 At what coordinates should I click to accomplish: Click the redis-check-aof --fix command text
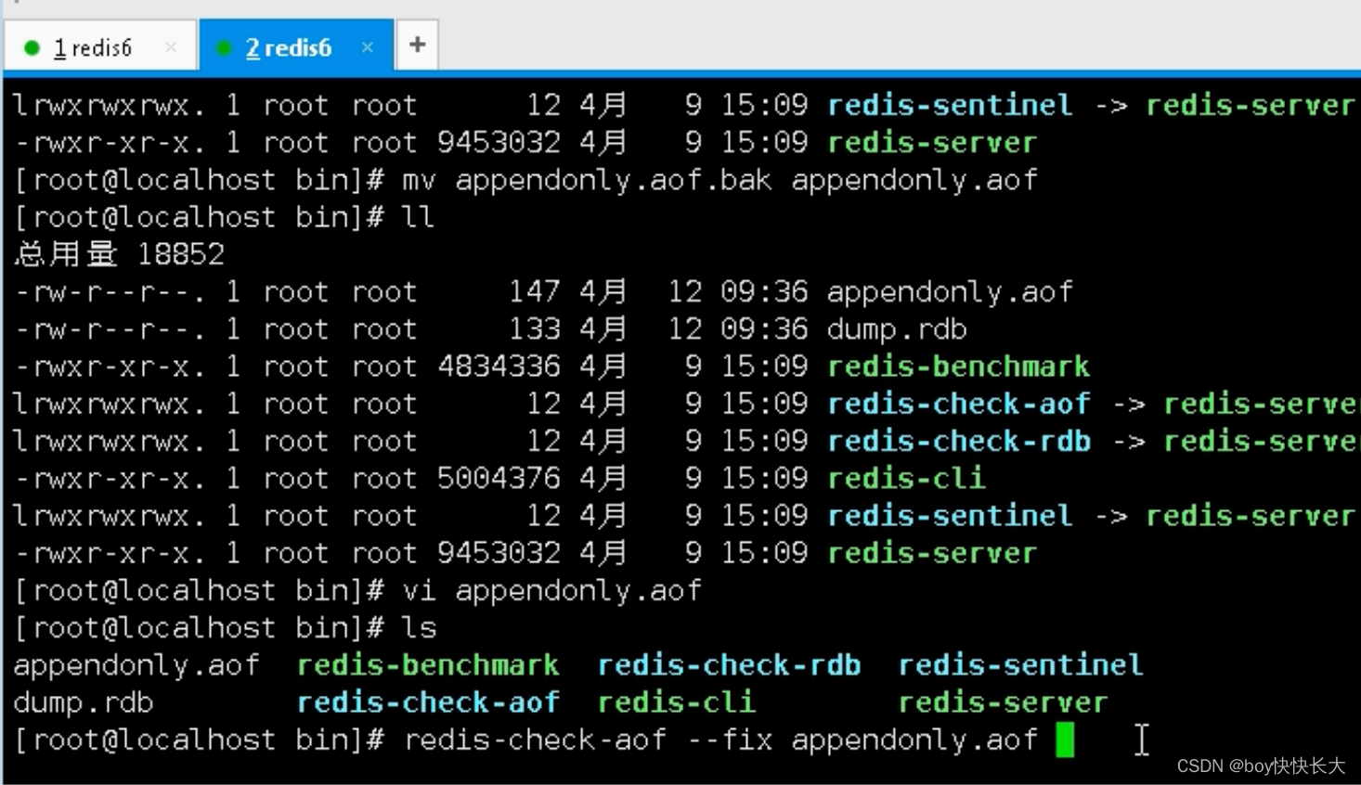[x=720, y=740]
